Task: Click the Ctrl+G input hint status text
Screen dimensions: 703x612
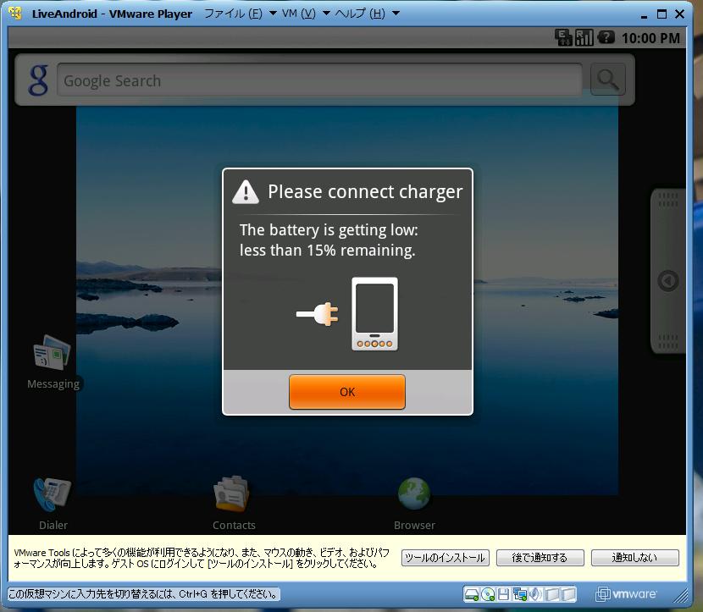Action: click(143, 594)
